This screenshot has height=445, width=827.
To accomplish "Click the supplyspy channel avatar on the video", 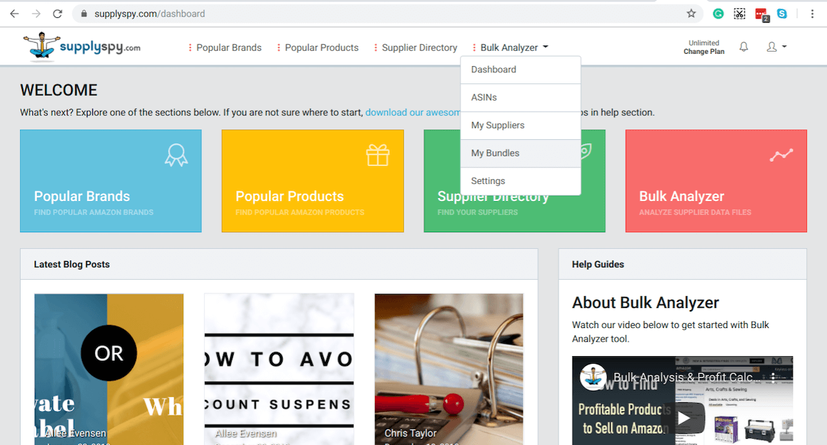I will coord(593,377).
